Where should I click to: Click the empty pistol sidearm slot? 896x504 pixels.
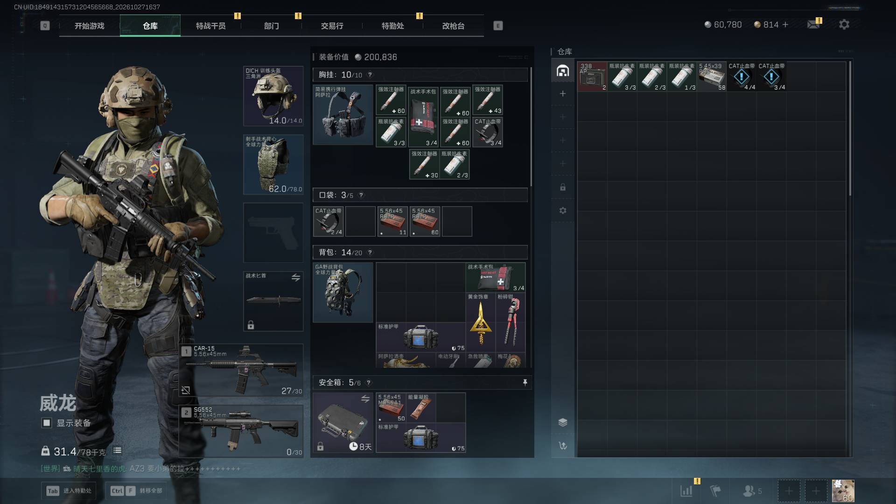pos(273,232)
